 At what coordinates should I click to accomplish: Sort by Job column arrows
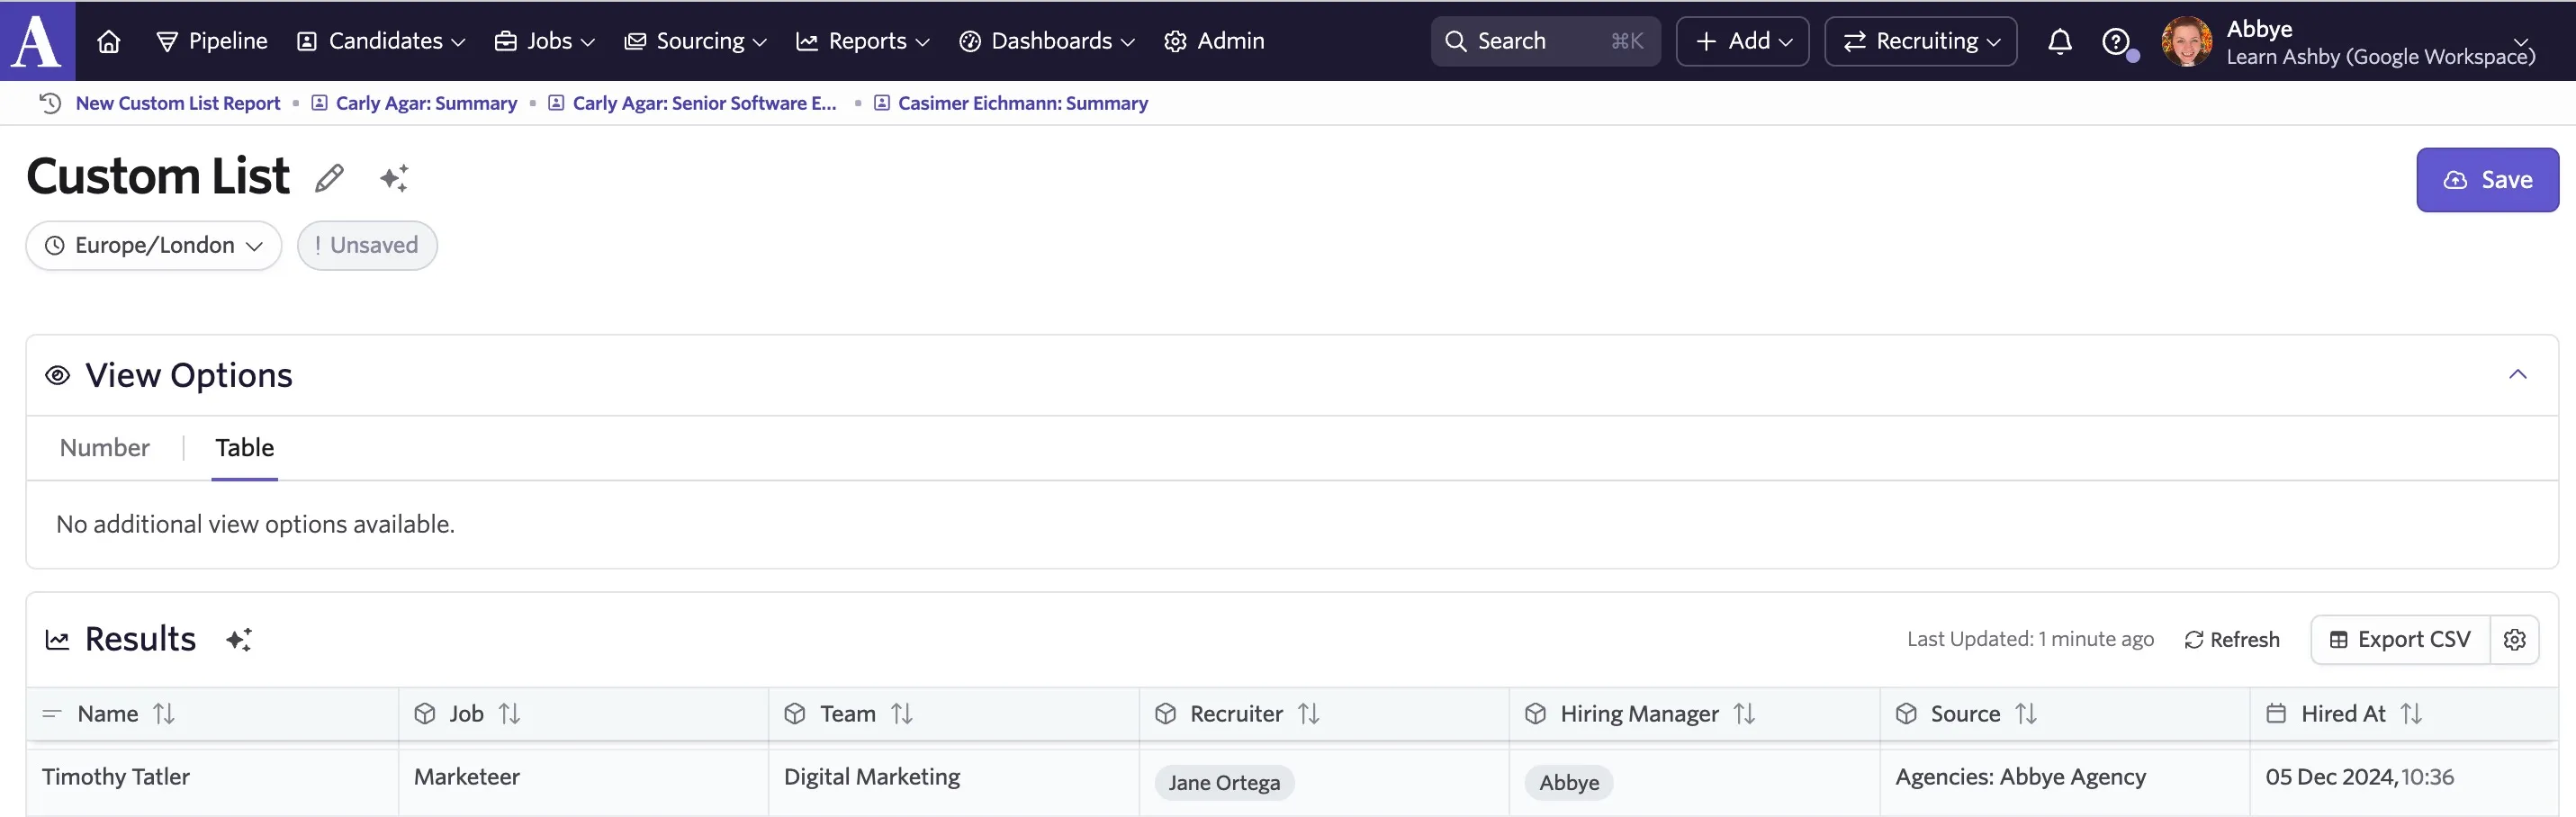510,713
